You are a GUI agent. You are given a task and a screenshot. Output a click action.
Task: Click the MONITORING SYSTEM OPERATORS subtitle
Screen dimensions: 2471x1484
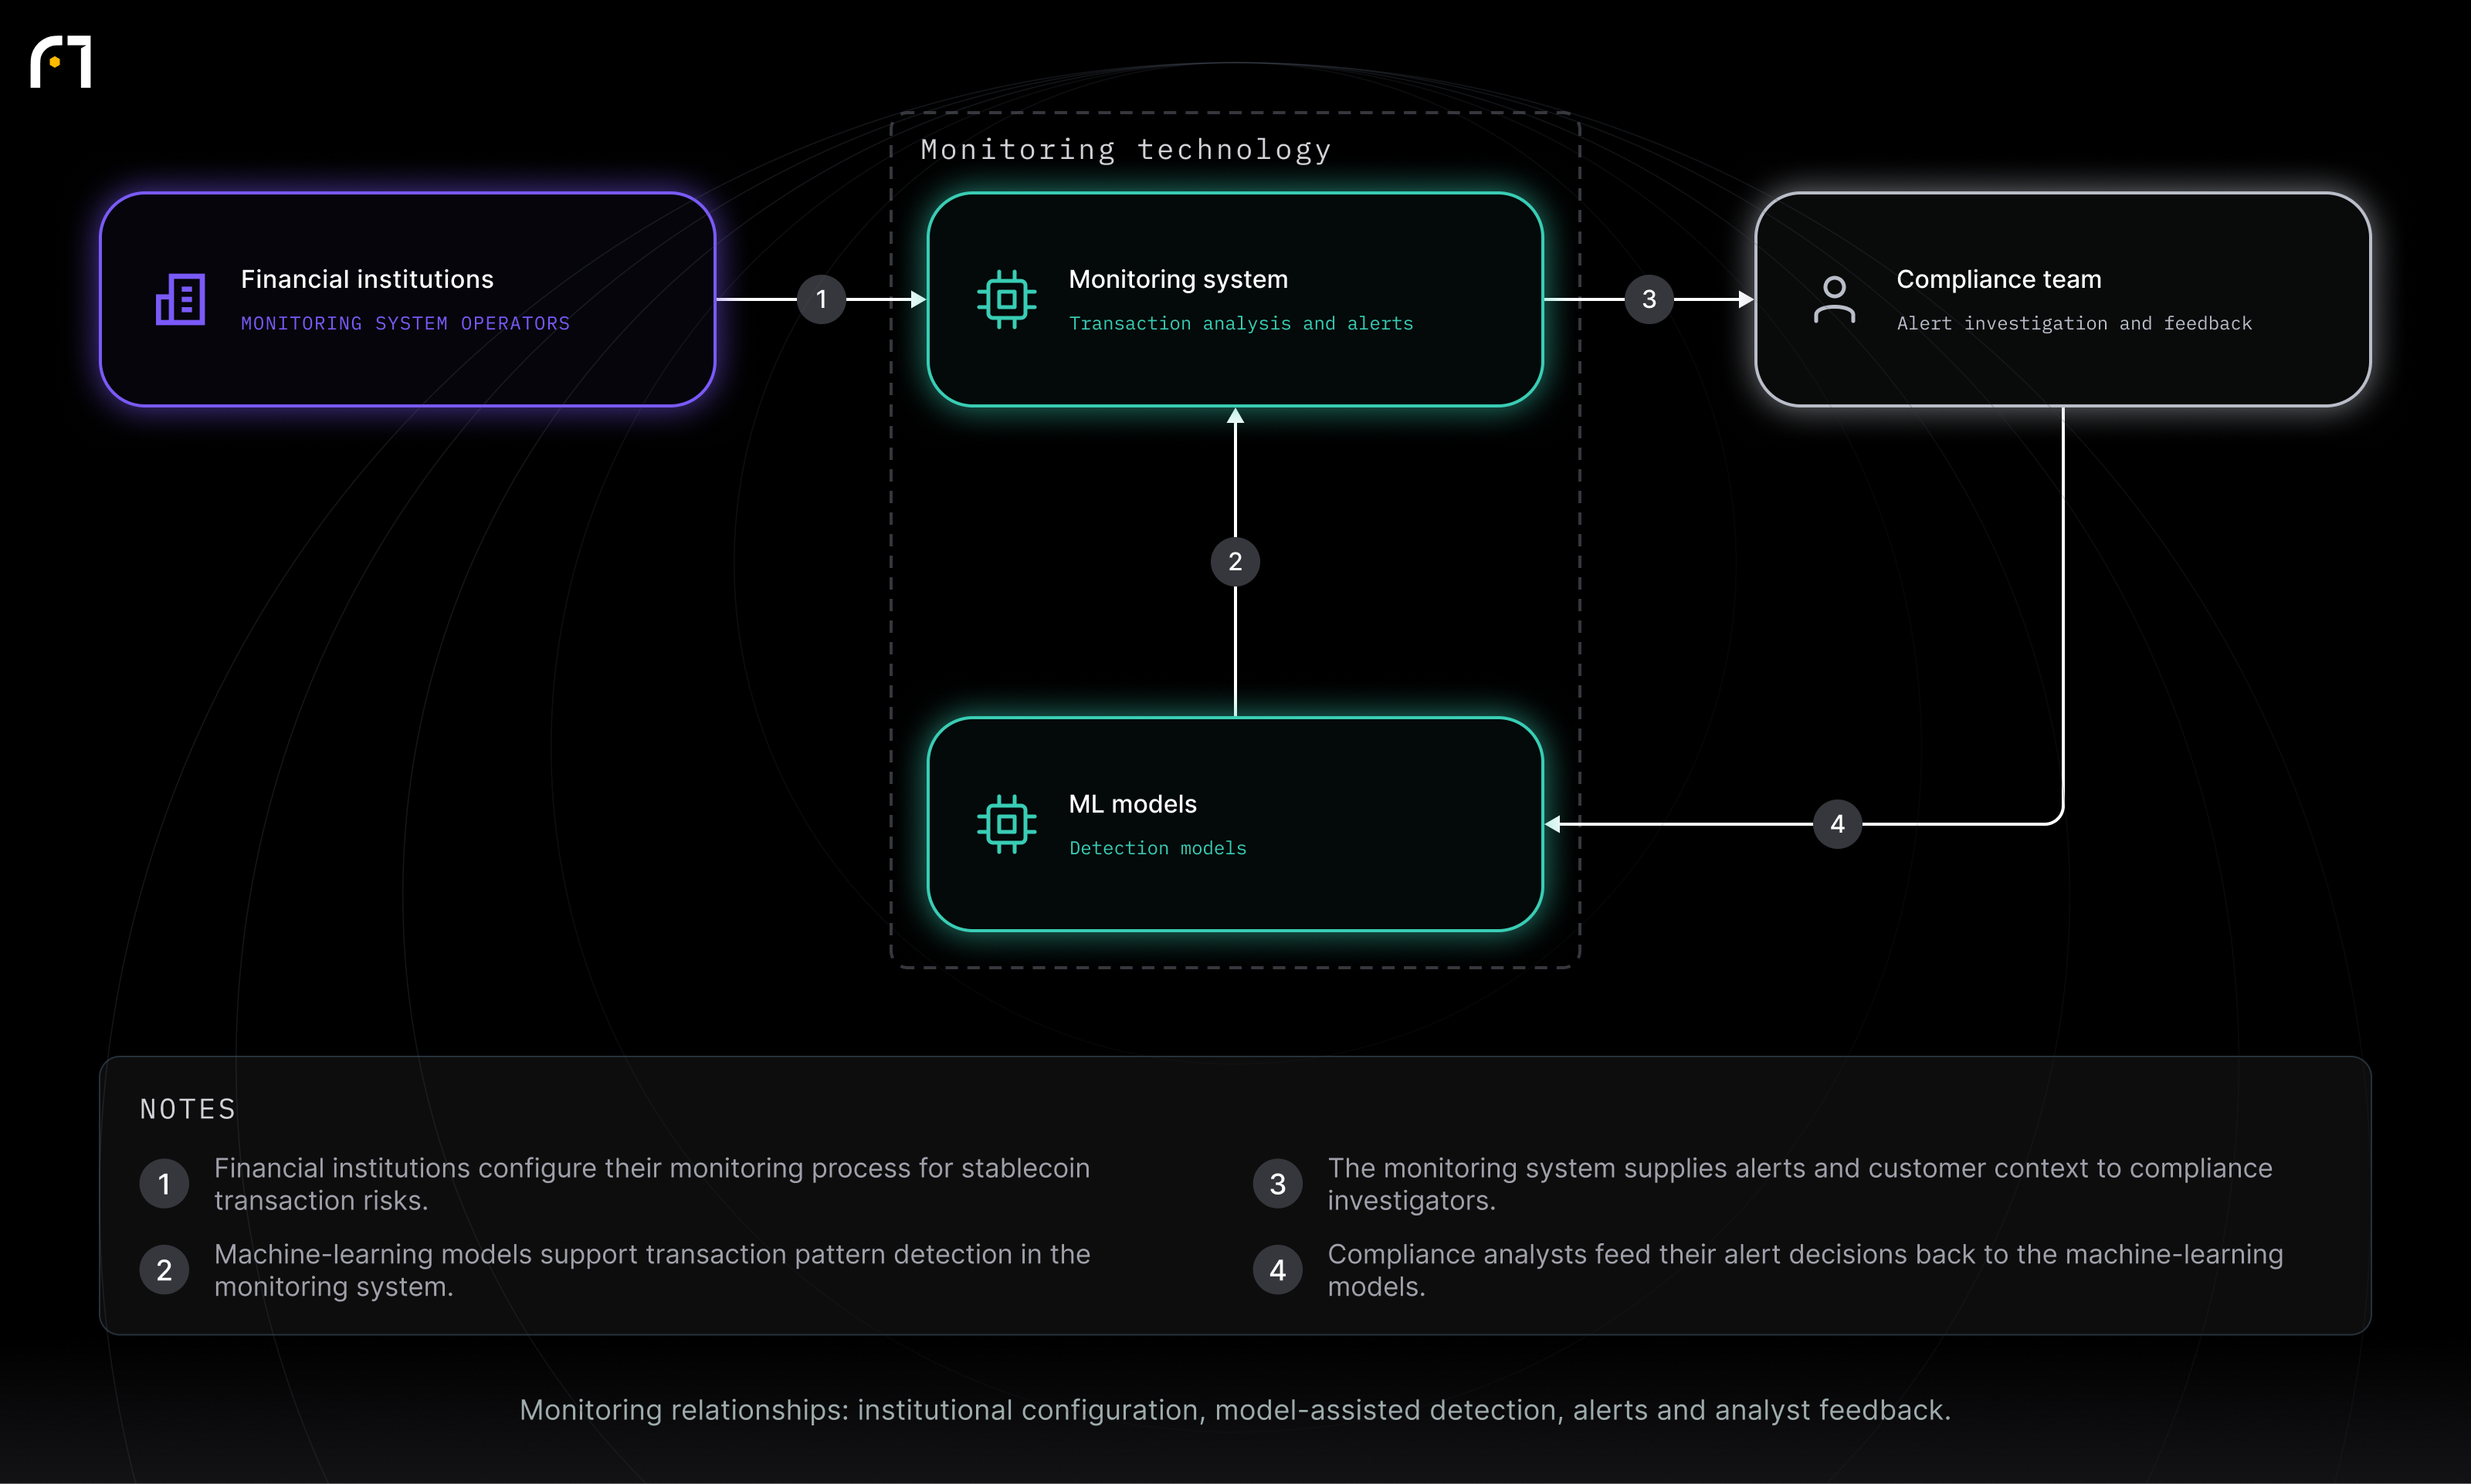click(x=405, y=323)
